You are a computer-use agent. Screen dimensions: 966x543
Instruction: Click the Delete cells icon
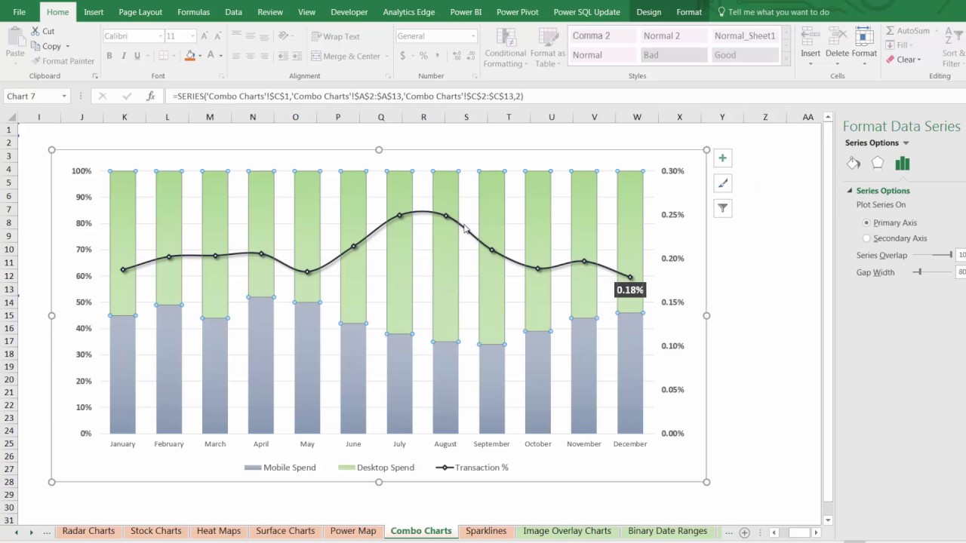(x=837, y=36)
